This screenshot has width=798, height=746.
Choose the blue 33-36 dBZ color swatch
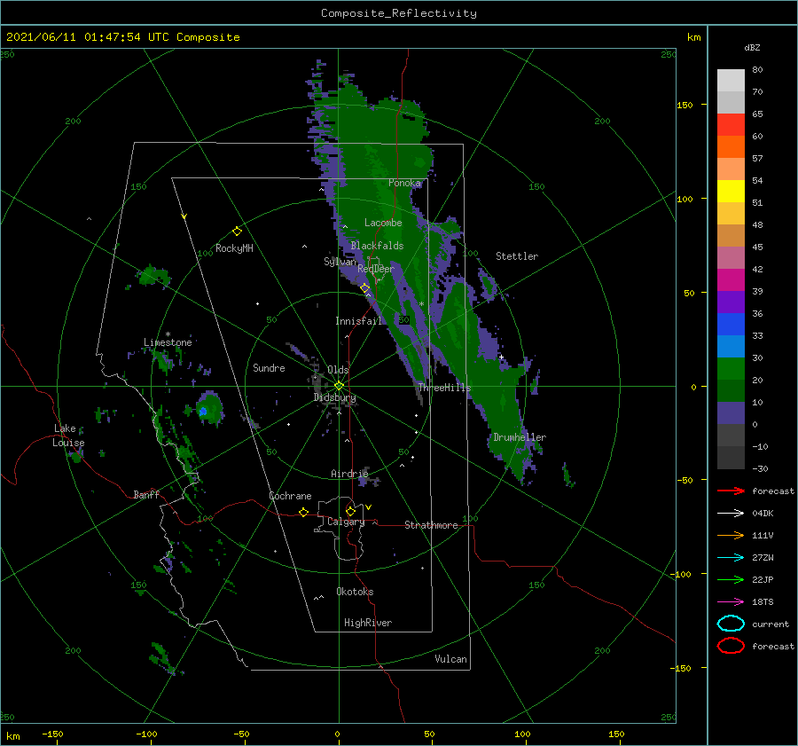click(731, 325)
